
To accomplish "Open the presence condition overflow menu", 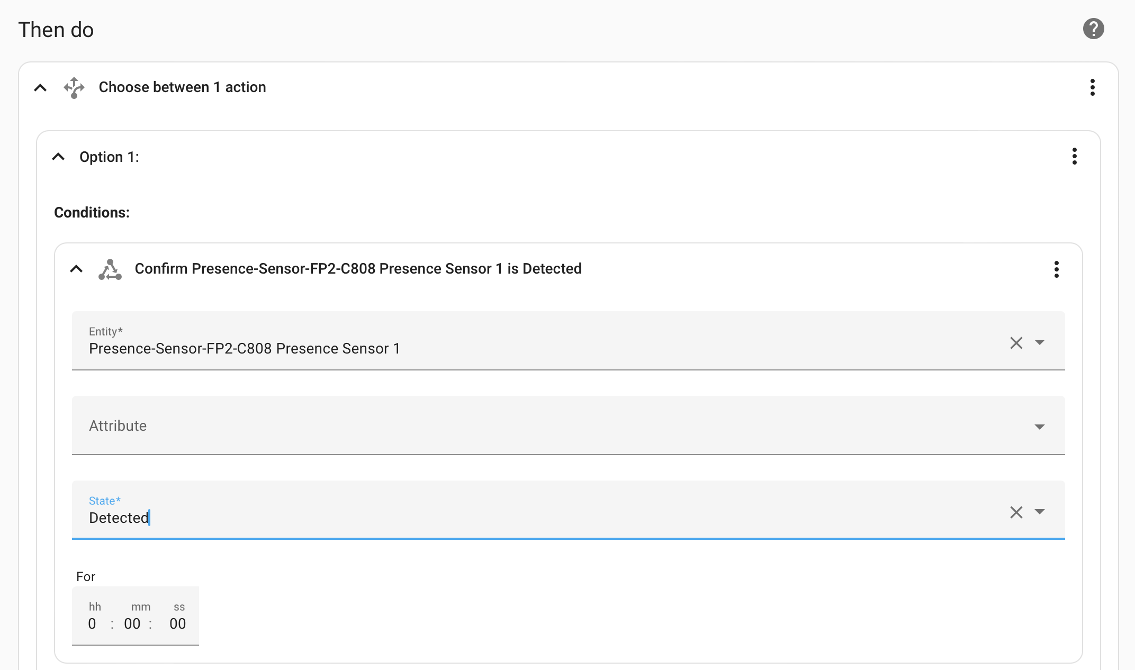I will pyautogui.click(x=1056, y=270).
